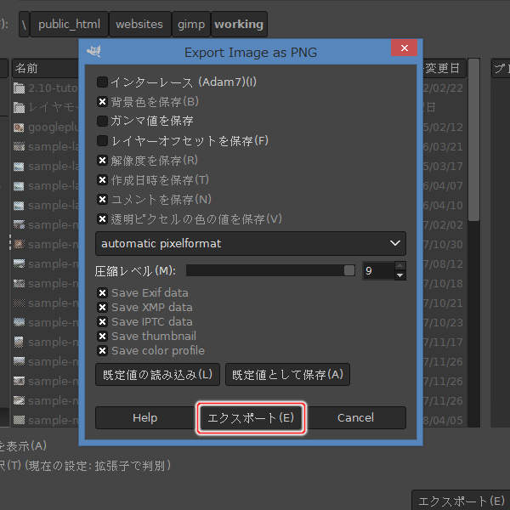Viewport: 510px width, 510px height.
Task: Enable ガンマ値を保存 checkbox
Action: (102, 121)
